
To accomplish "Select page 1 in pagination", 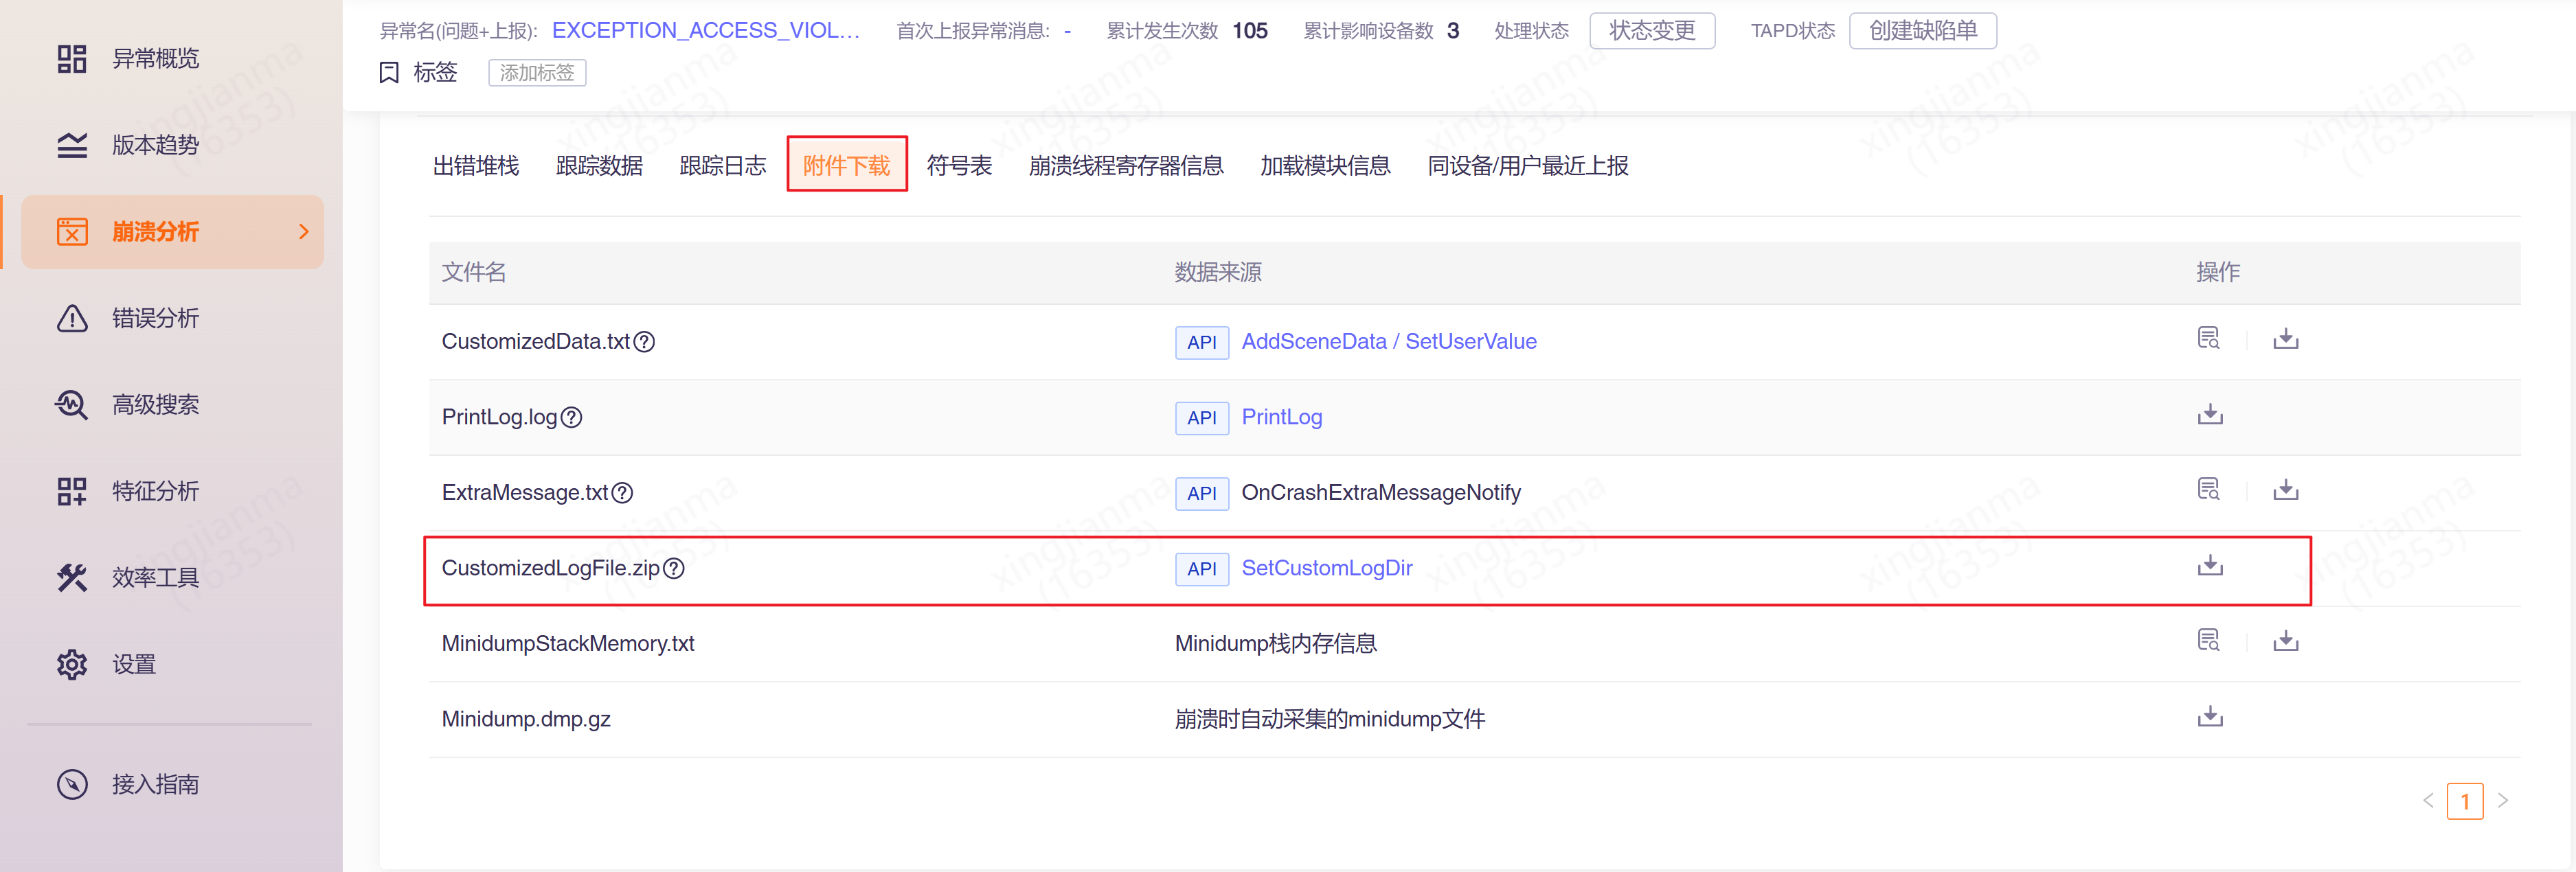I will (2465, 801).
